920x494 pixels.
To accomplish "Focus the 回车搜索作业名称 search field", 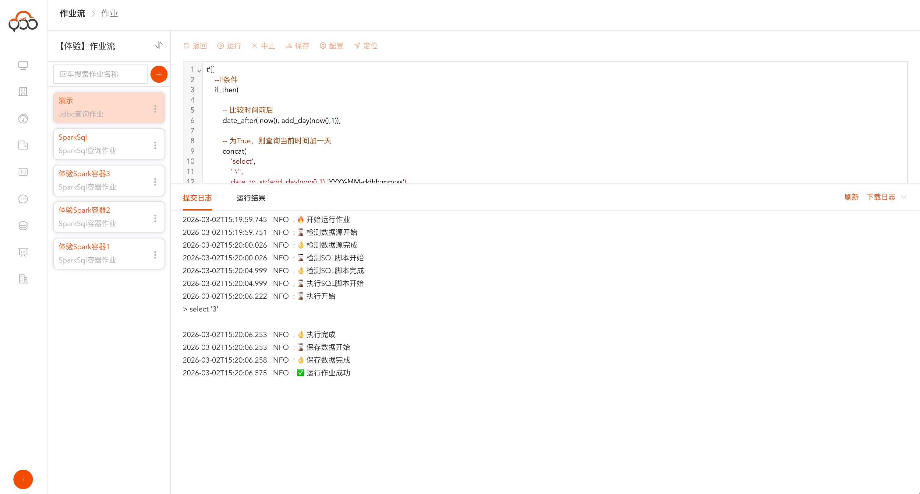I will point(100,74).
